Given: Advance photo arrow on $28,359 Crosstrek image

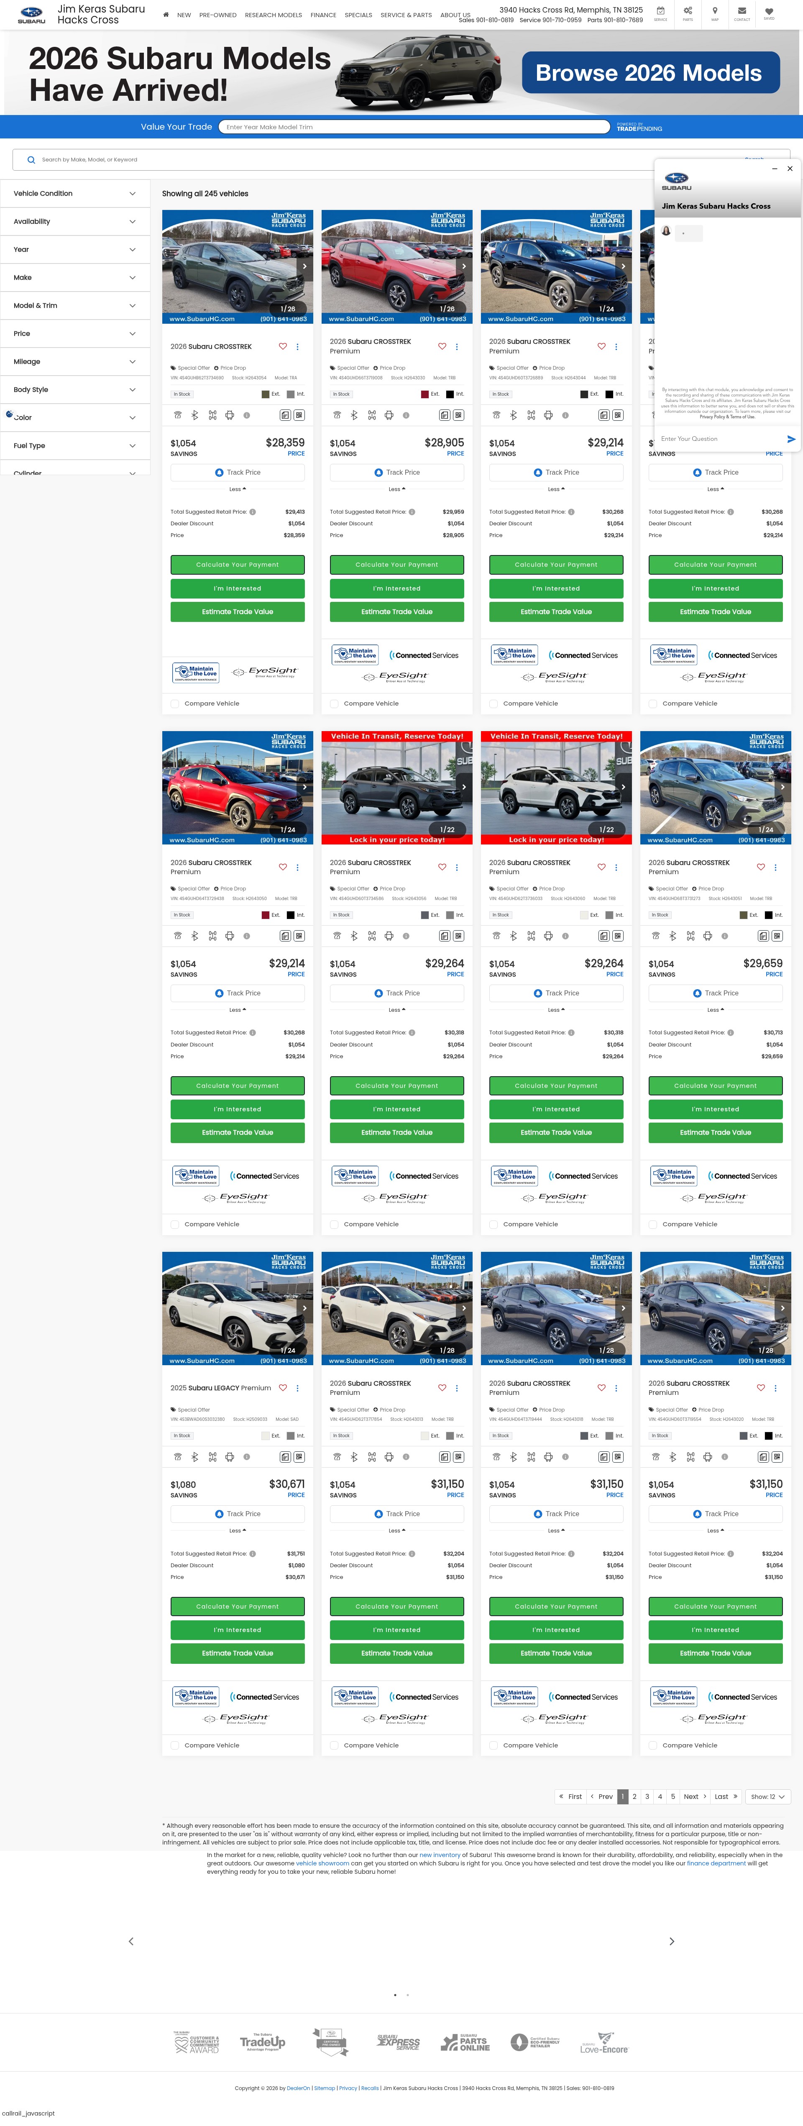Looking at the screenshot, I should point(304,266).
